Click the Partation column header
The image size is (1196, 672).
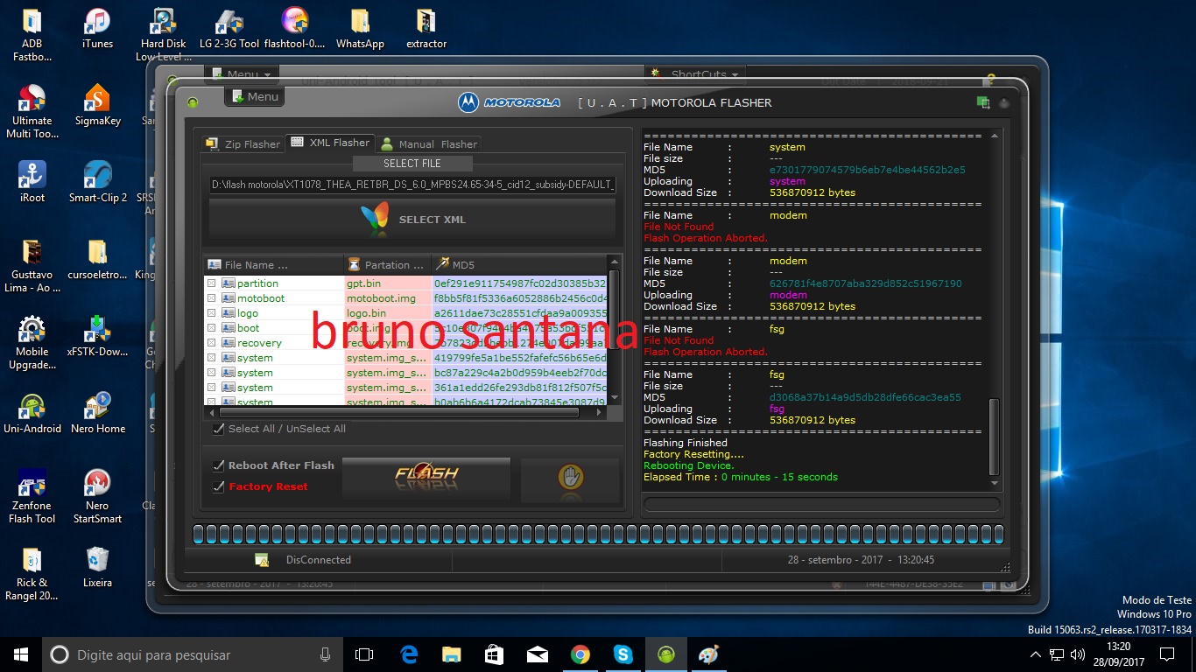pos(388,264)
